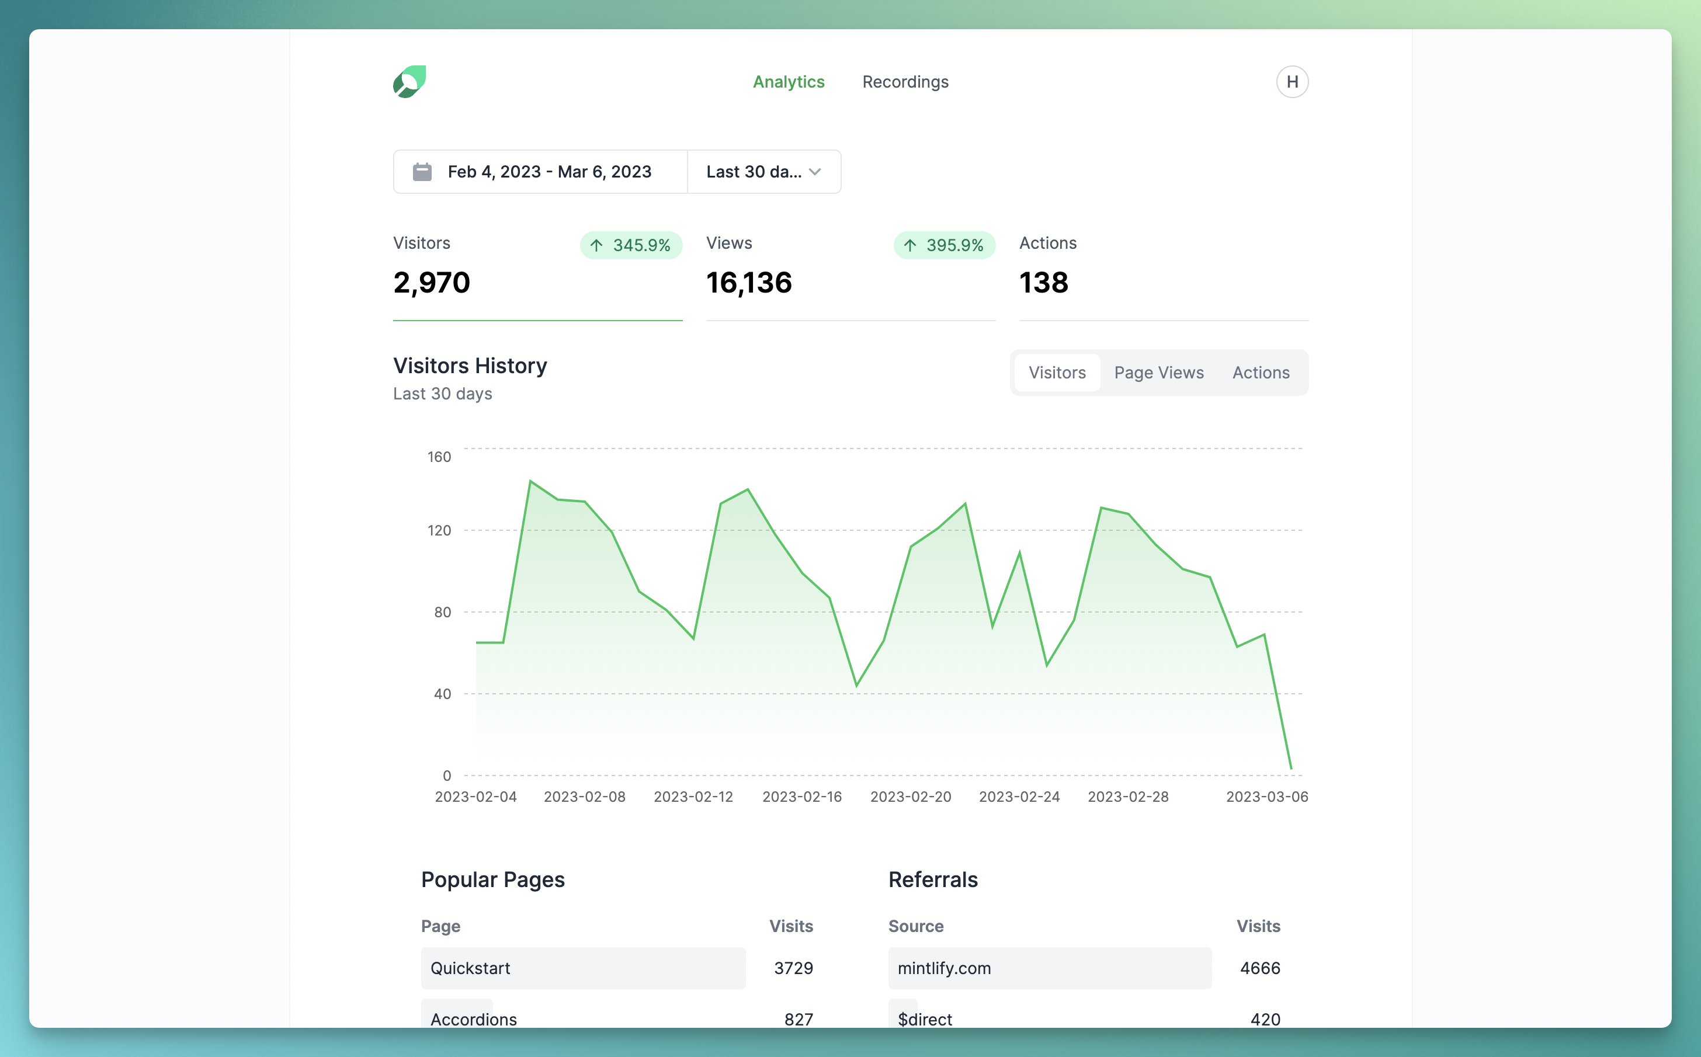
Task: Click the 2,970 Visitors metric
Action: pos(431,283)
